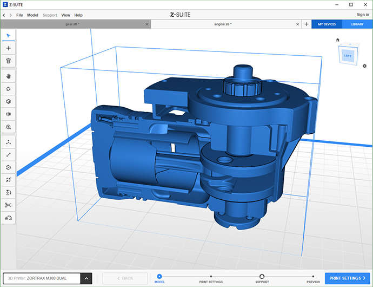Click the LEFT face of view cube
The height and width of the screenshot is (287, 373).
348,55
